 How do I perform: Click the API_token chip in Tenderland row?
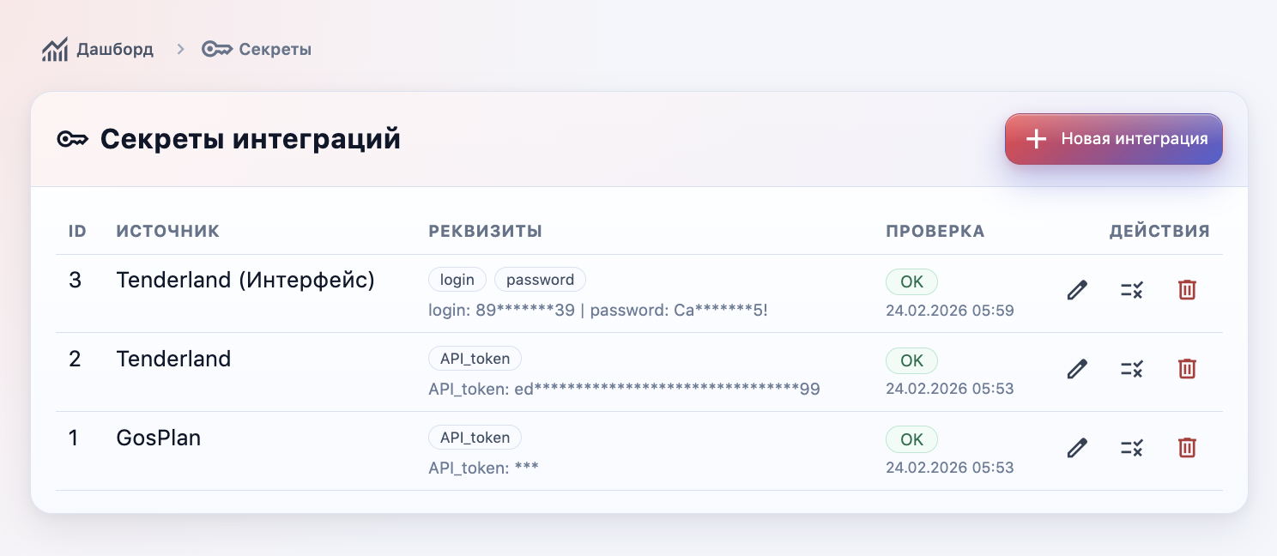475,358
